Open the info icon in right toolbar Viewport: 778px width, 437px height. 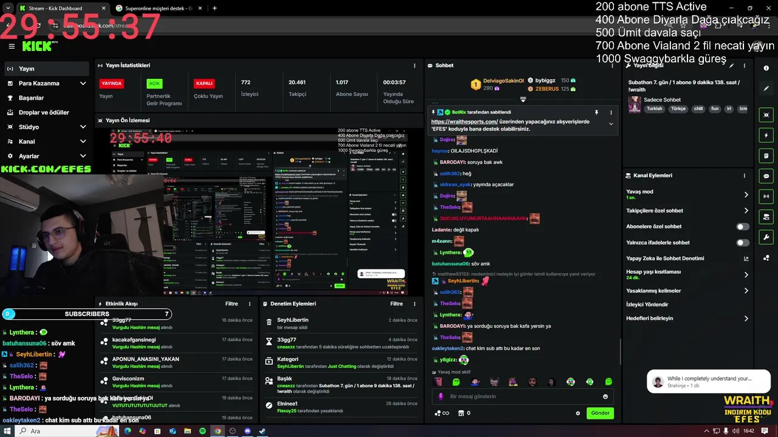[766, 68]
